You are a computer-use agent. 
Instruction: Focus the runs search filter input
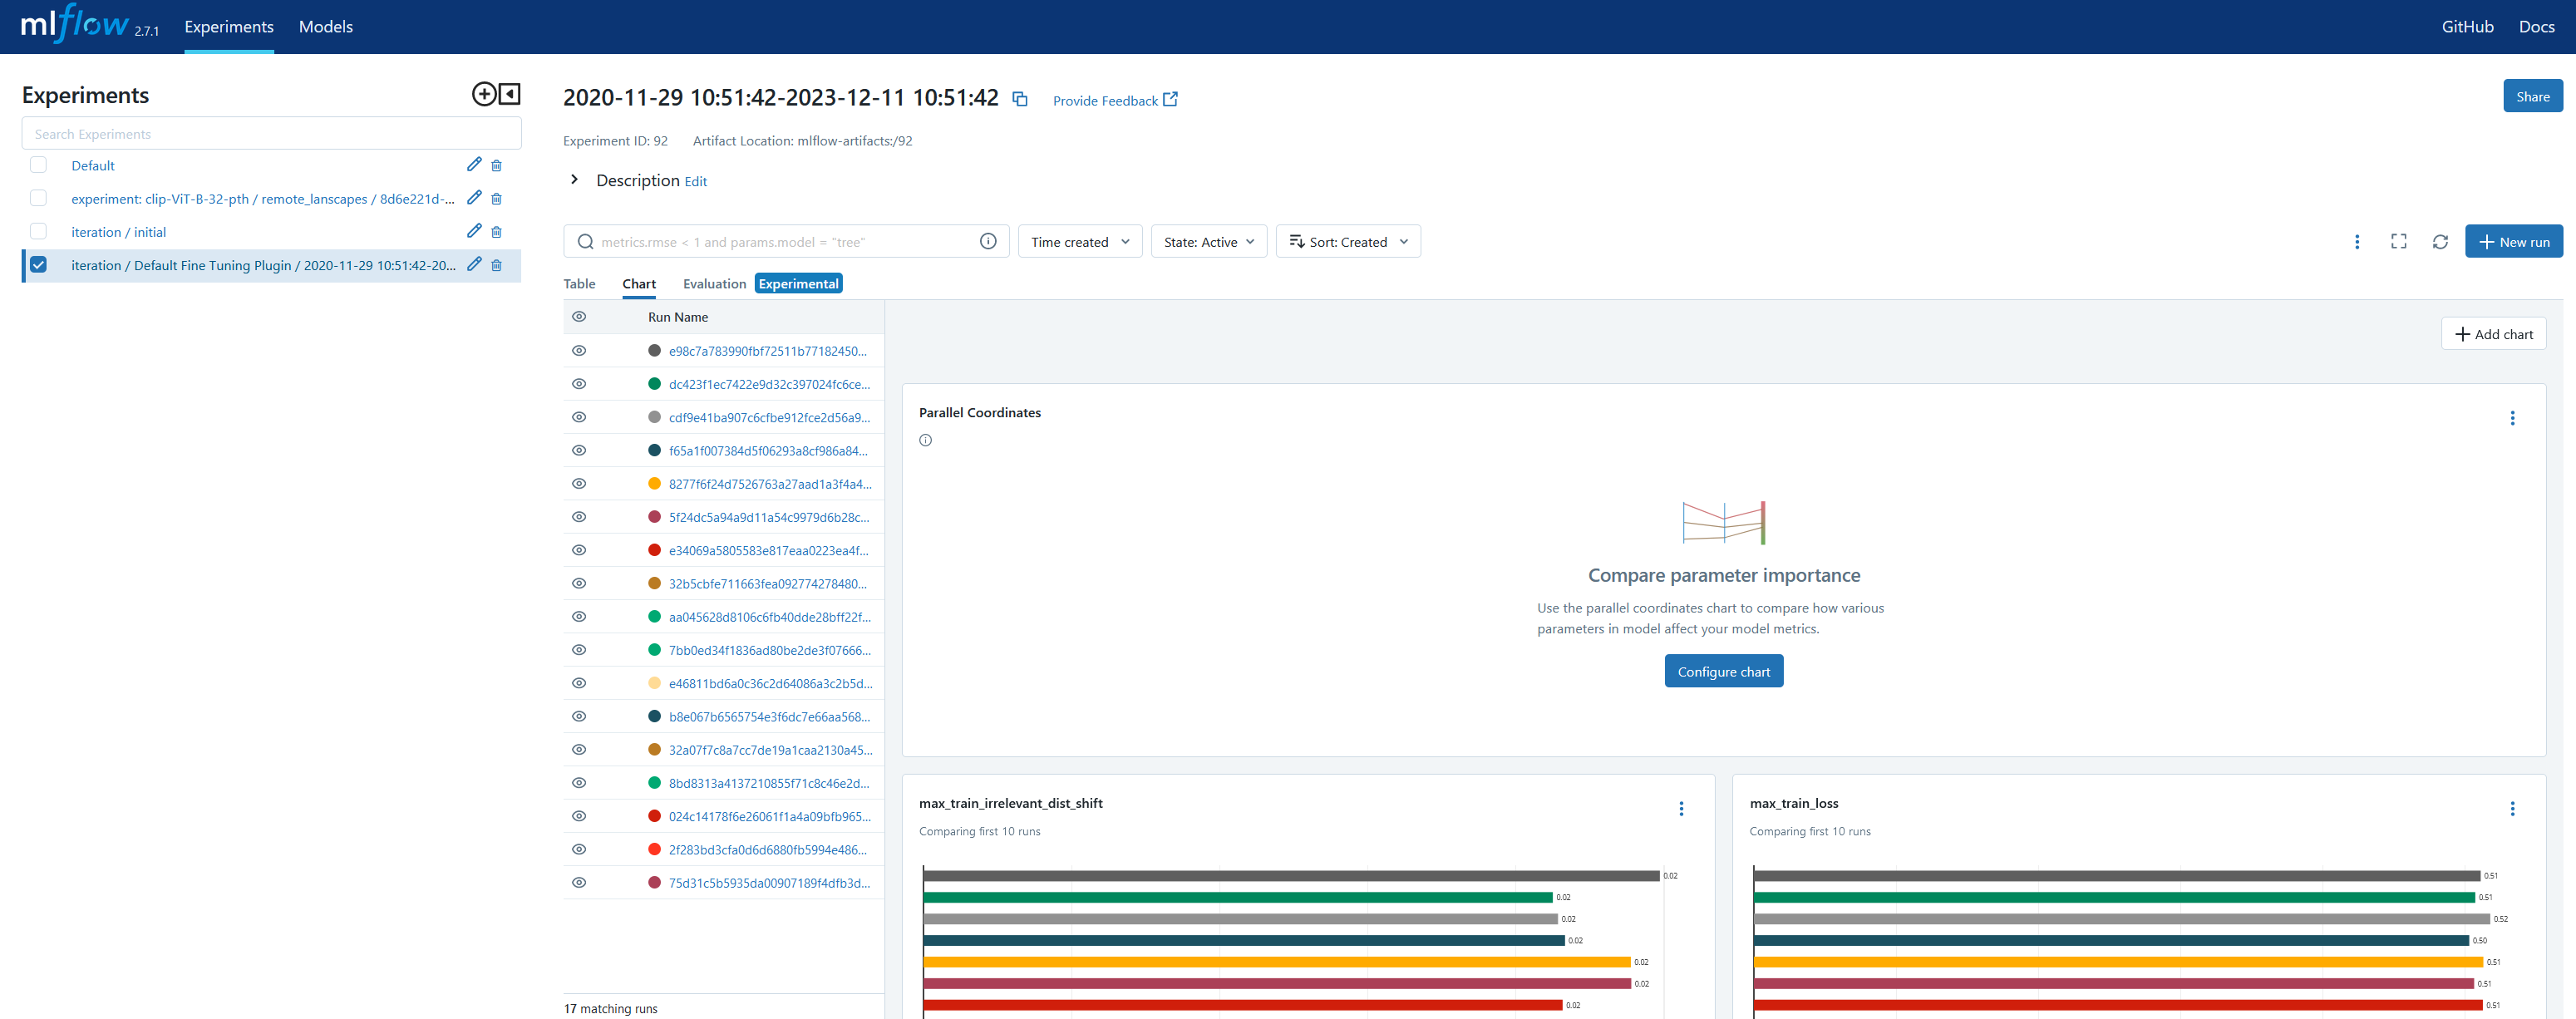click(x=785, y=242)
